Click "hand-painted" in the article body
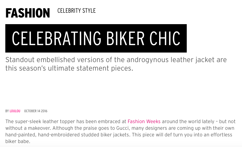The height and width of the screenshot is (147, 242). coord(20,135)
